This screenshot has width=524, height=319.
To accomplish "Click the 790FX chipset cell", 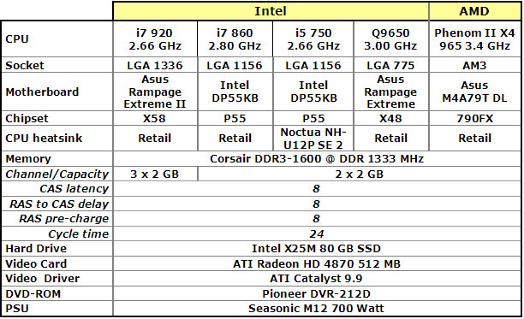I will click(474, 118).
